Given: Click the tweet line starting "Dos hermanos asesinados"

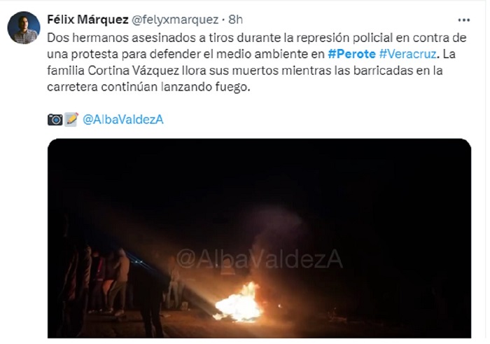Looking at the screenshot, I should coord(257,38).
